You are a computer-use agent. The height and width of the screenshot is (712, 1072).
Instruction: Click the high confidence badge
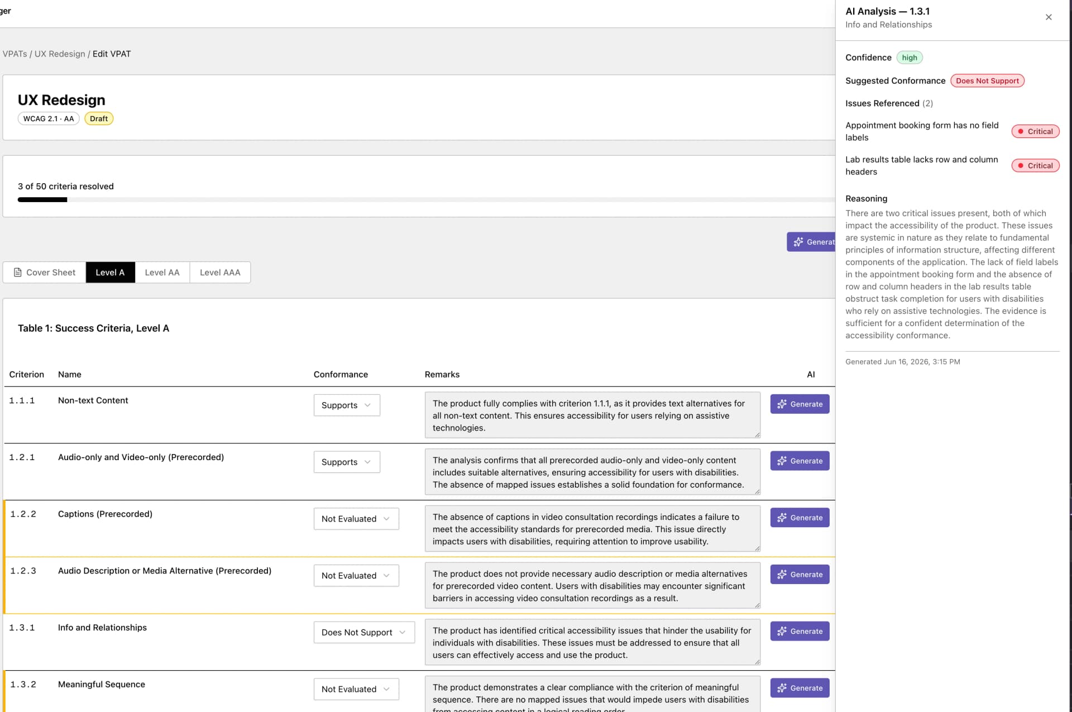pyautogui.click(x=910, y=58)
